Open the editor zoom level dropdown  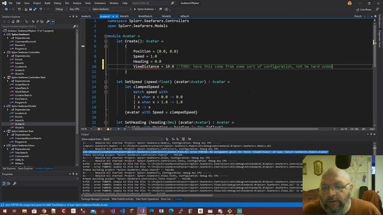[87, 129]
